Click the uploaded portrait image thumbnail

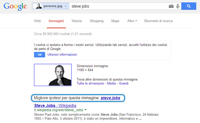pos(53,75)
